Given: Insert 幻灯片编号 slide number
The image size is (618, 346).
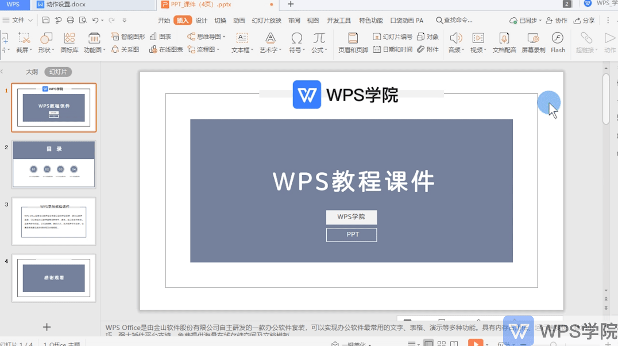Looking at the screenshot, I should [392, 37].
